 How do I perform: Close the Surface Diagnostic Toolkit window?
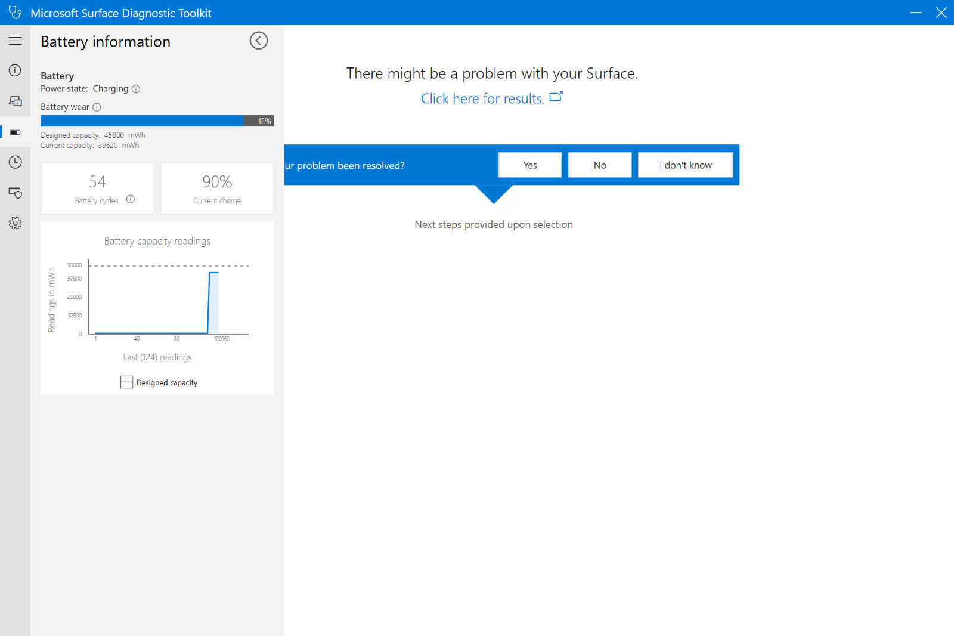pos(941,13)
